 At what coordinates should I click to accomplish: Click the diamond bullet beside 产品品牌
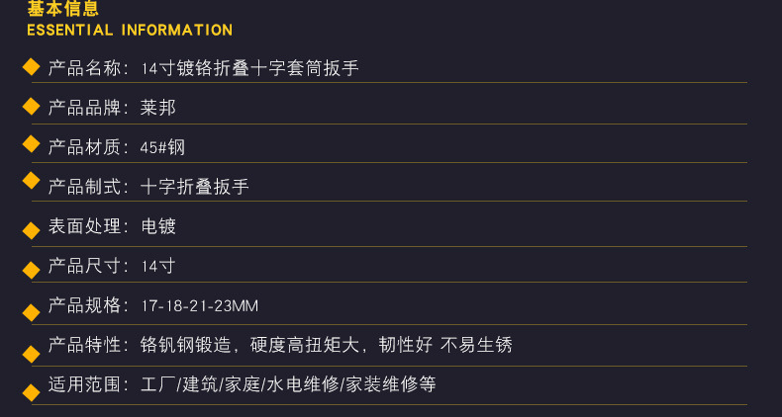(32, 107)
